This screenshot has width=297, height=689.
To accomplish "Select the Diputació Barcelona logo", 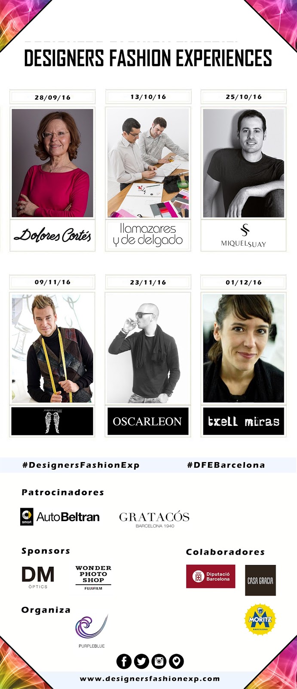I will tap(211, 577).
